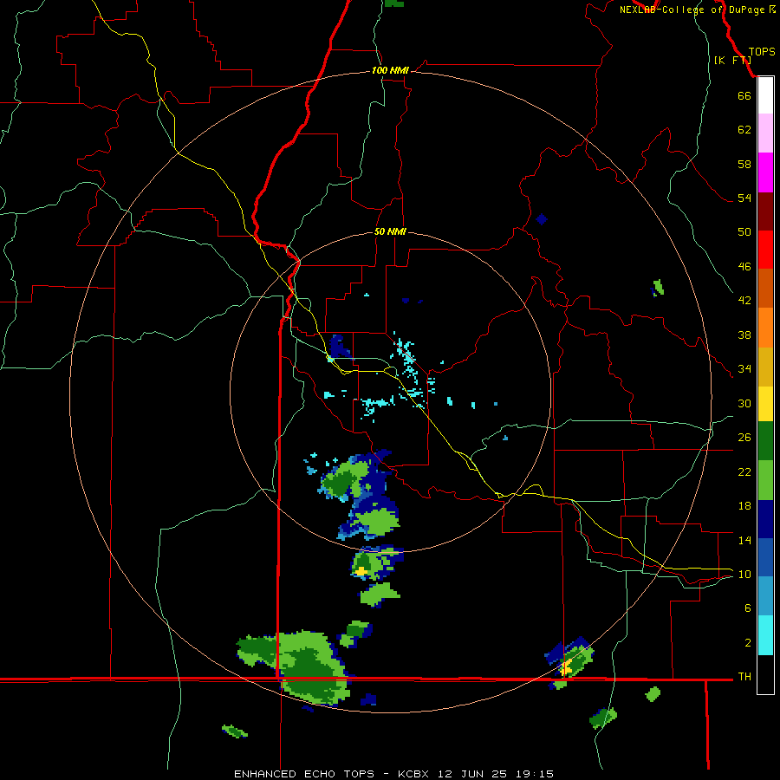780x780 pixels.
Task: Click the 12 JUN 25 date text
Action: click(473, 774)
